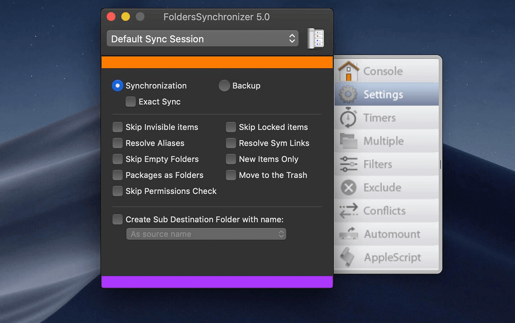Select the Backup radio button
The width and height of the screenshot is (515, 323).
click(224, 86)
